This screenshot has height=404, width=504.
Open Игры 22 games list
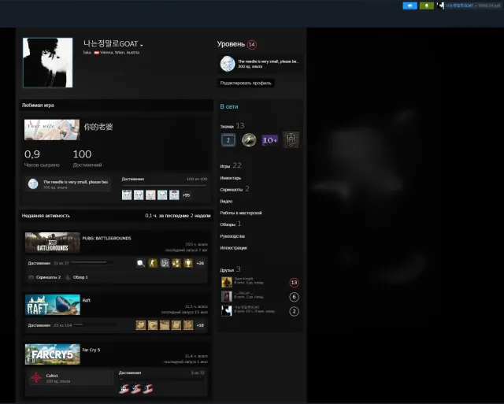coord(231,166)
